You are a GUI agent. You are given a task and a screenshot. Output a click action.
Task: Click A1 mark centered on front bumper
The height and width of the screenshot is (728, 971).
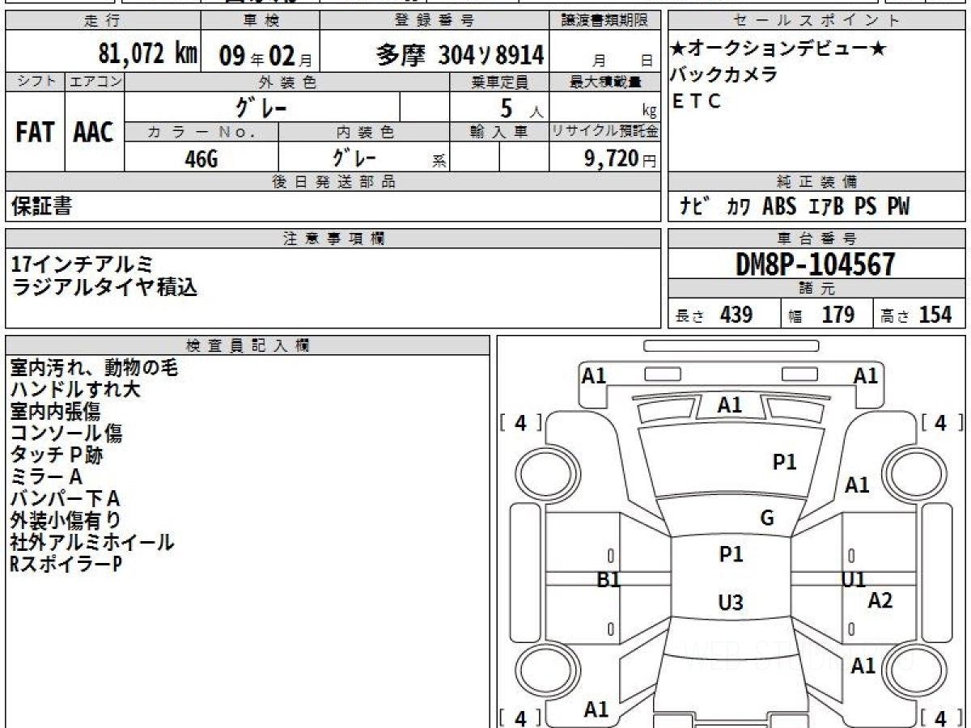730,404
